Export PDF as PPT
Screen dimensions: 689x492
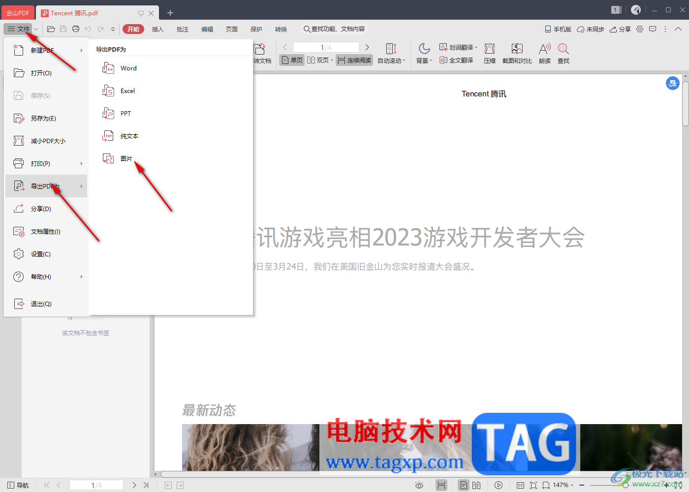(x=117, y=114)
